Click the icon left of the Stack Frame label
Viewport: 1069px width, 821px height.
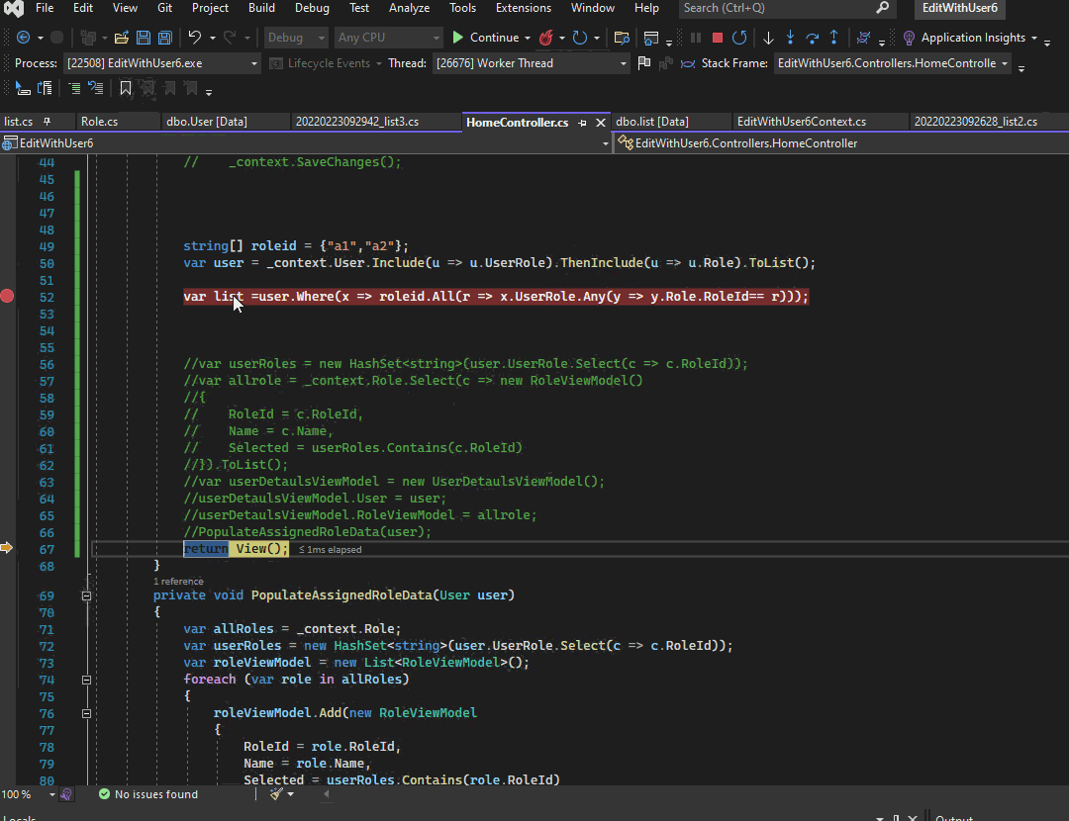pos(688,63)
